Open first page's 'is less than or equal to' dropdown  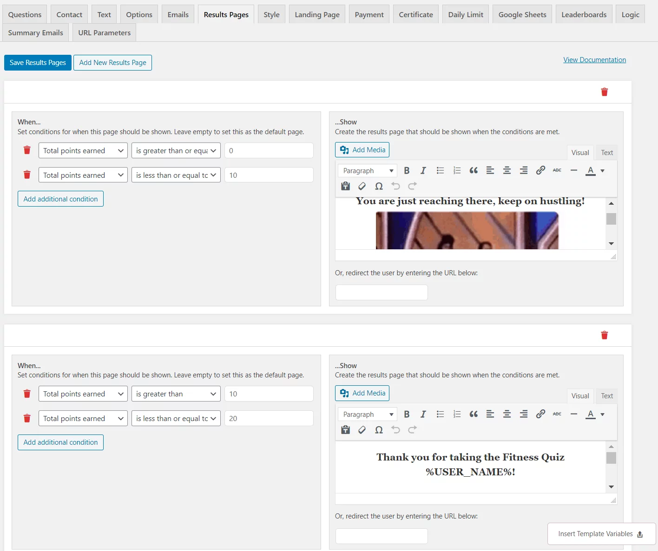click(176, 175)
